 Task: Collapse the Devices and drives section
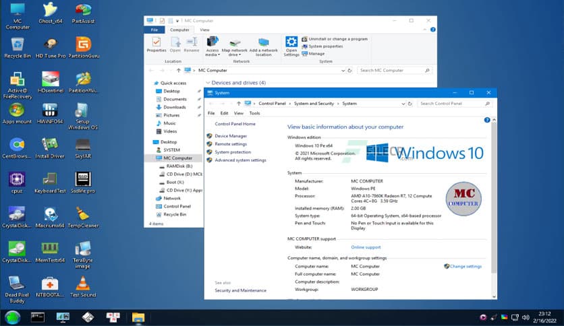pyautogui.click(x=208, y=83)
